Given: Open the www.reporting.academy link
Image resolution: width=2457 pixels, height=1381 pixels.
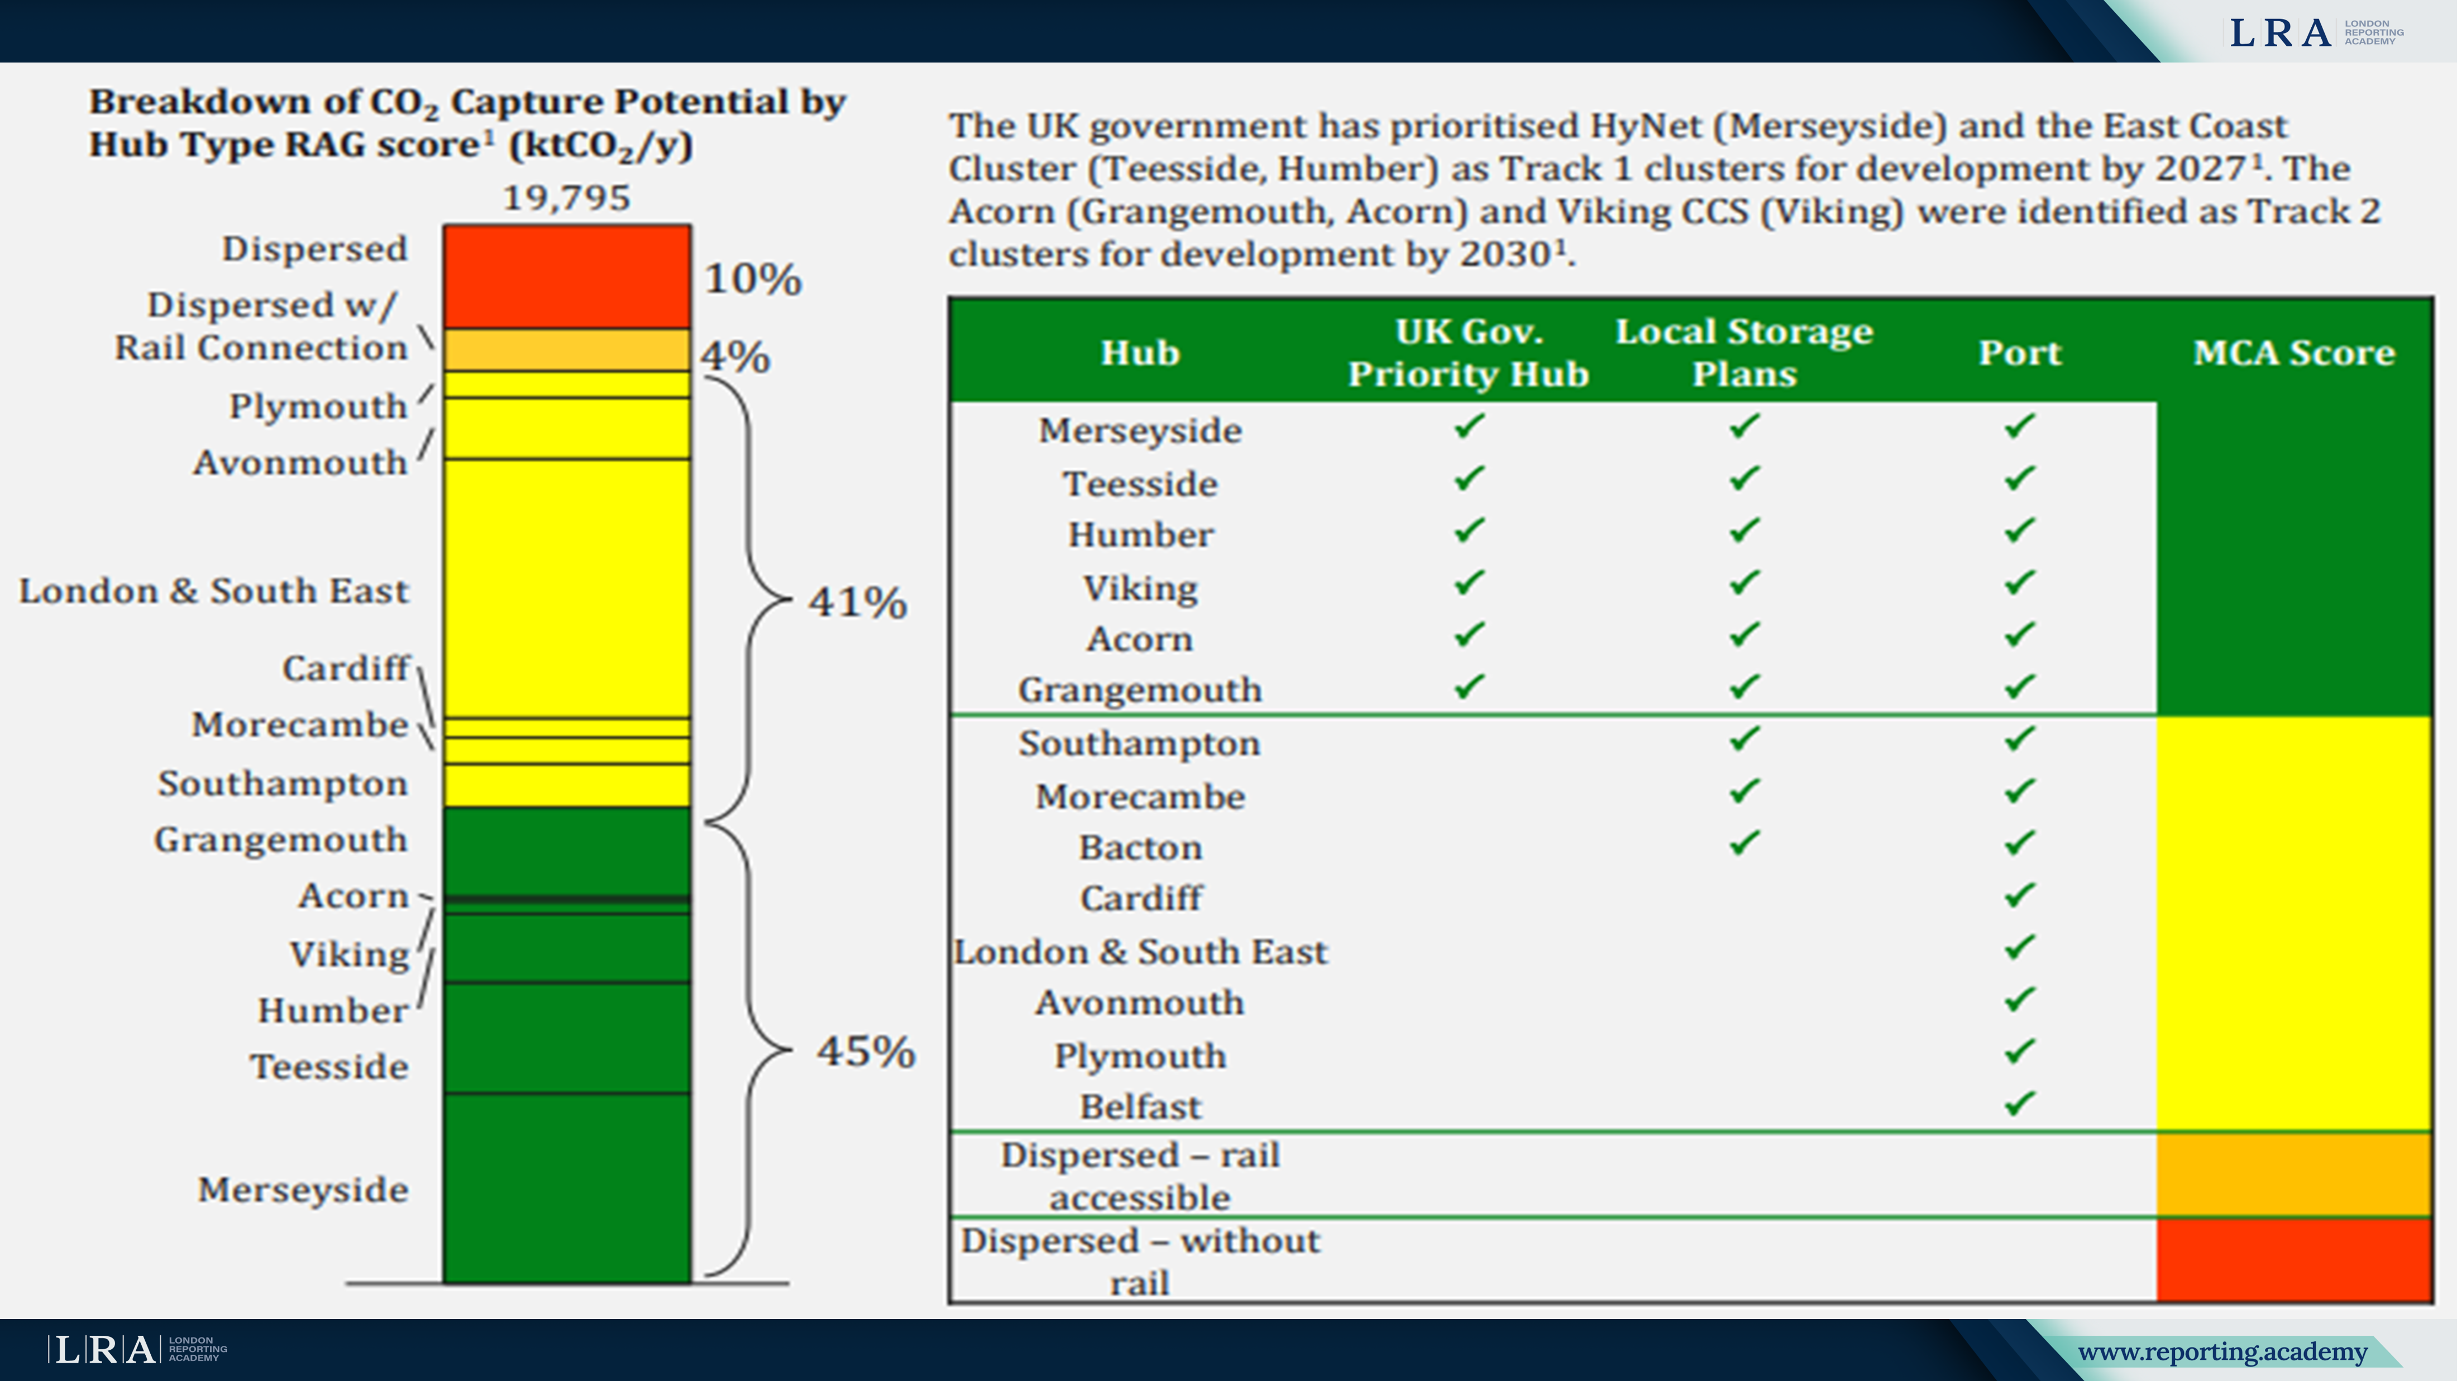Looking at the screenshot, I should click(2222, 1351).
